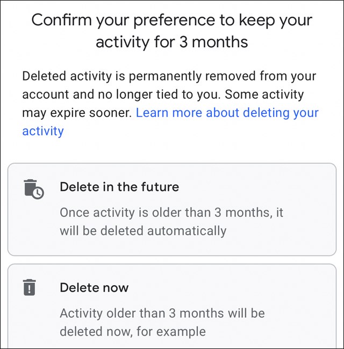Click 'deleted now, for example' text line
Viewport: 344px width, 349px height.
tap(132, 331)
